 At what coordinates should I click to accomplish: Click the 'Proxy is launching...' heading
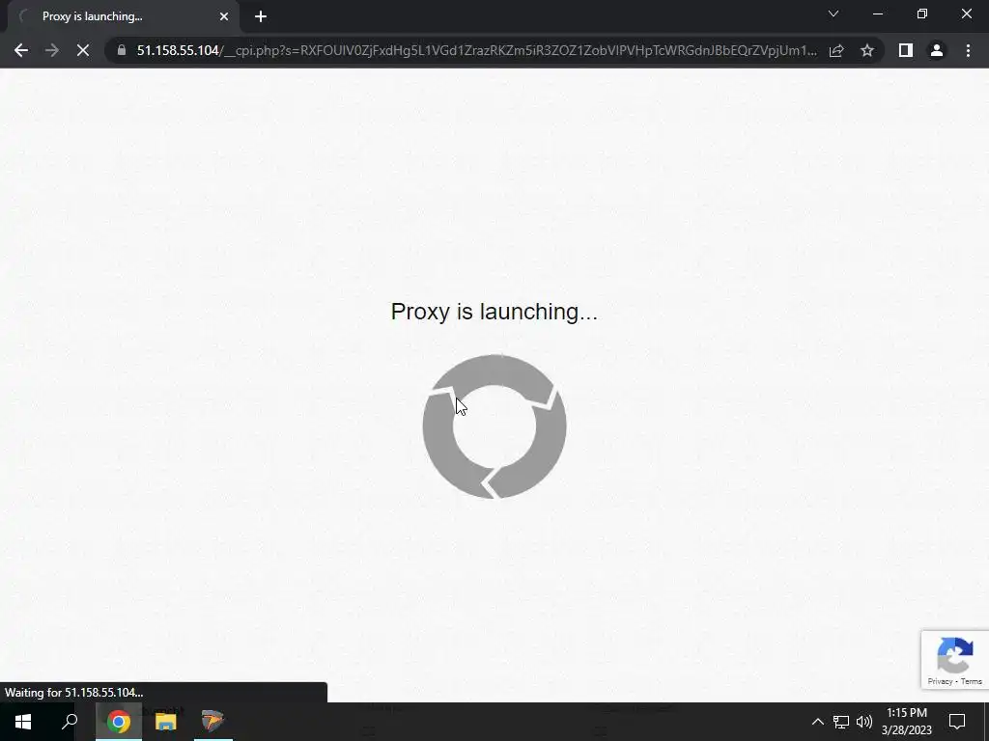click(494, 312)
